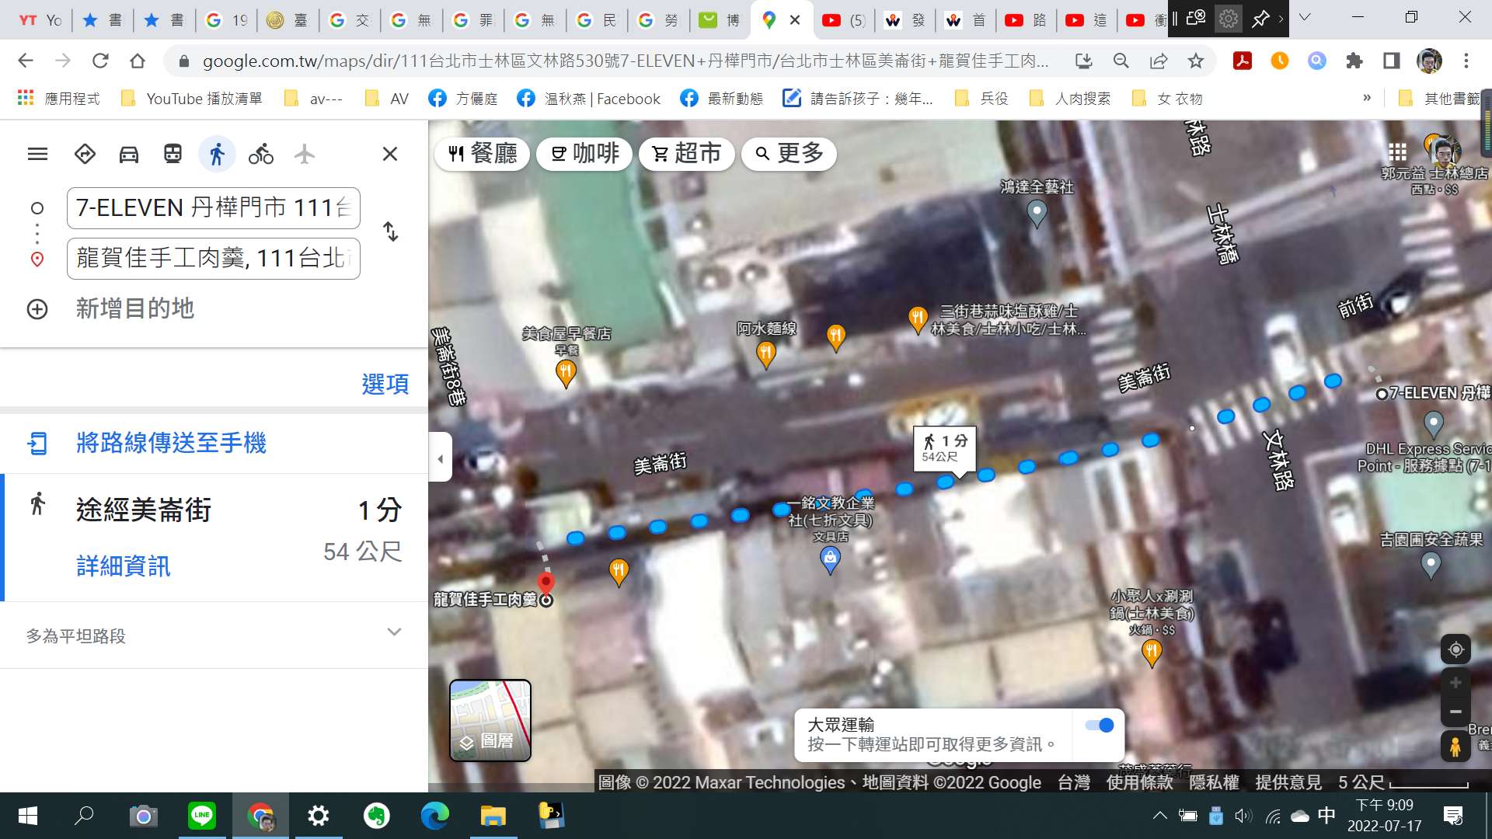
Task: Open the YouTube 播放清單 bookmark folder
Action: pyautogui.click(x=192, y=99)
